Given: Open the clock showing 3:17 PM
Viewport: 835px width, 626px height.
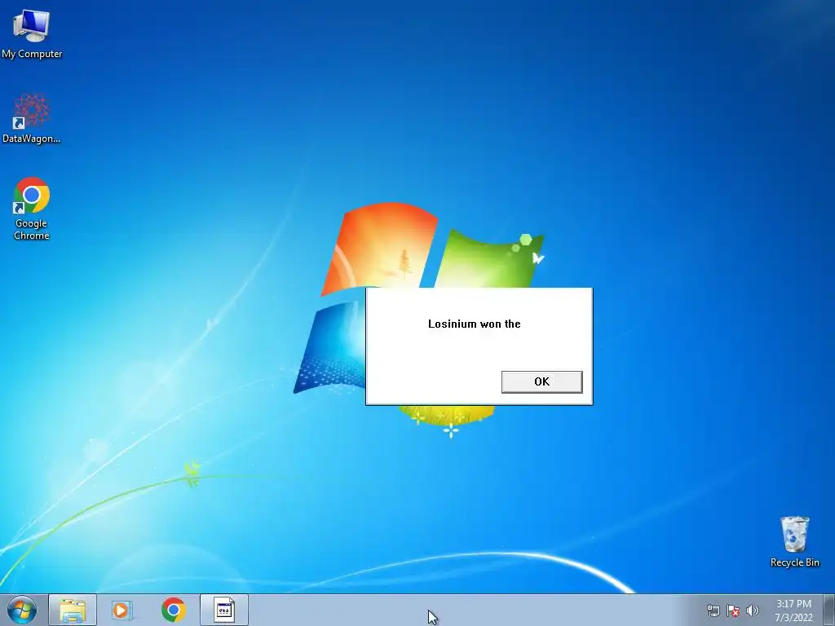Looking at the screenshot, I should (793, 611).
